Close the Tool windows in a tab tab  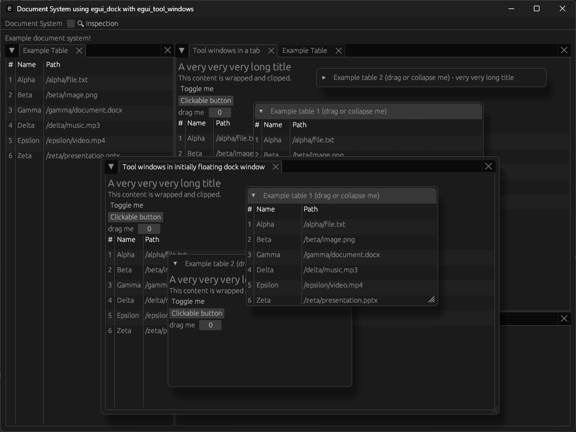271,51
